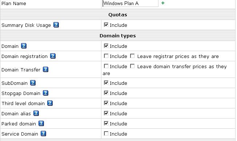Open Third level domain help icon

click(x=50, y=103)
